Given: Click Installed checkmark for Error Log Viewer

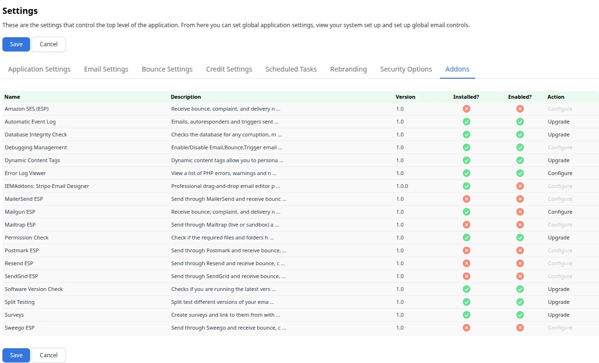Looking at the screenshot, I should tap(467, 173).
